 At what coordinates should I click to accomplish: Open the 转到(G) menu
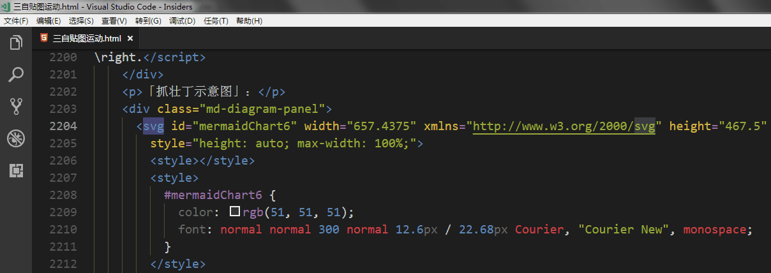pyautogui.click(x=148, y=21)
